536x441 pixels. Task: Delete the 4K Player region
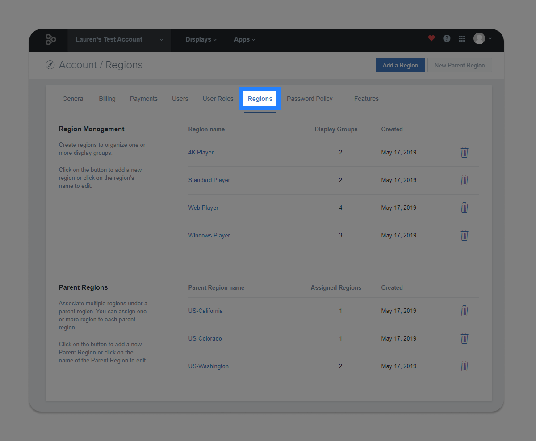click(x=465, y=152)
